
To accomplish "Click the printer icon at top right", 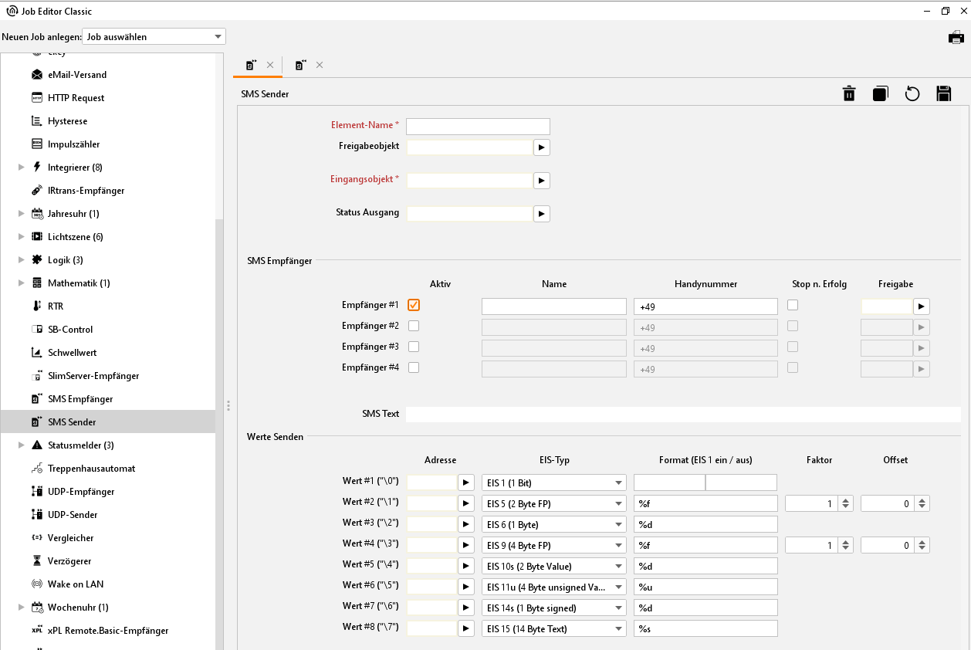I will (x=956, y=37).
